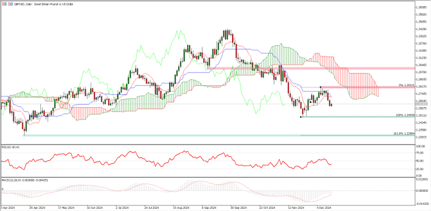Click the -0.014292 value on MACD scale
Image resolution: width=431 pixels, height=211 pixels.
tap(422, 204)
